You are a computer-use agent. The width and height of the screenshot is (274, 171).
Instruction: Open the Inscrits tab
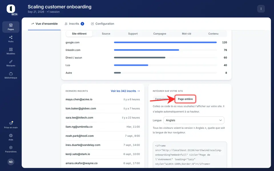pos(74,24)
